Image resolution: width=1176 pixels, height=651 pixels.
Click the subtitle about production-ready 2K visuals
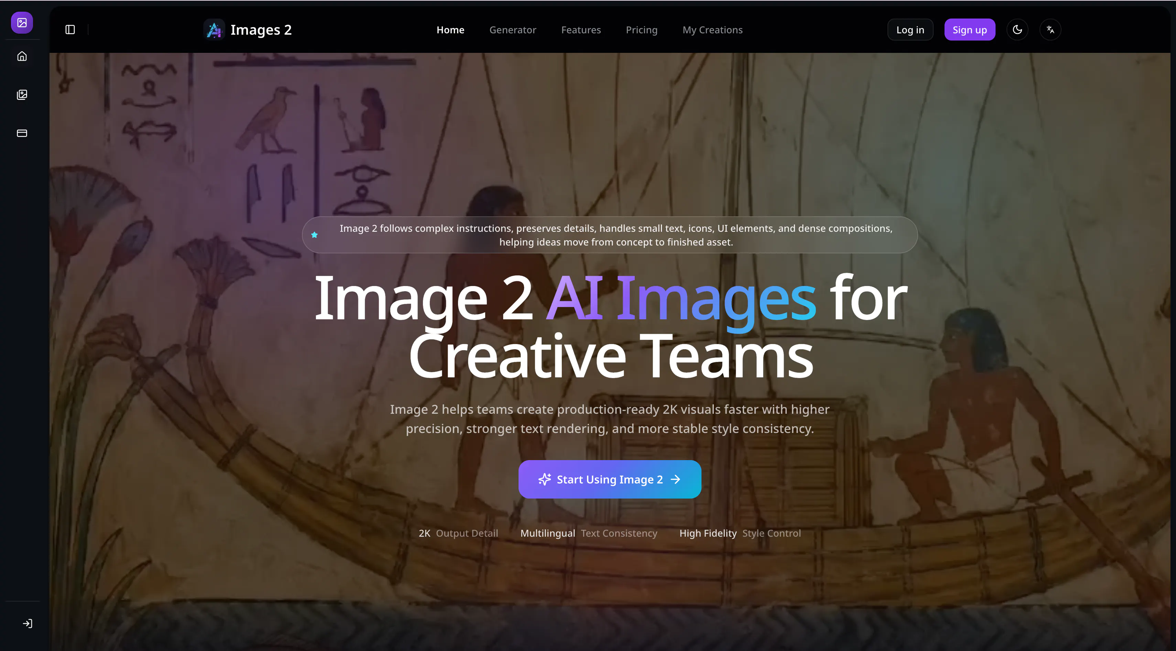[609, 419]
